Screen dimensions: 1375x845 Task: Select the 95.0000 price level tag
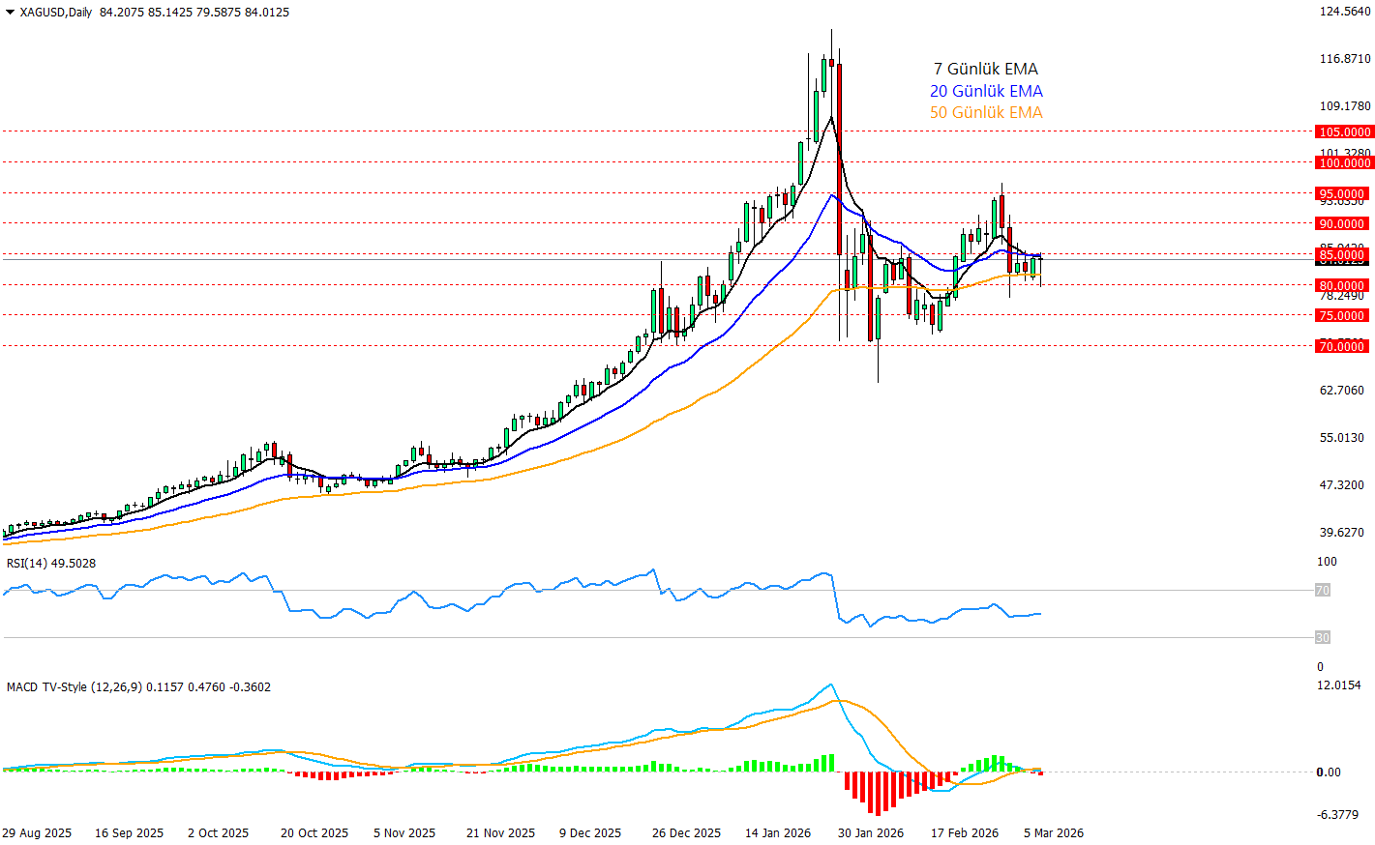click(x=1341, y=194)
